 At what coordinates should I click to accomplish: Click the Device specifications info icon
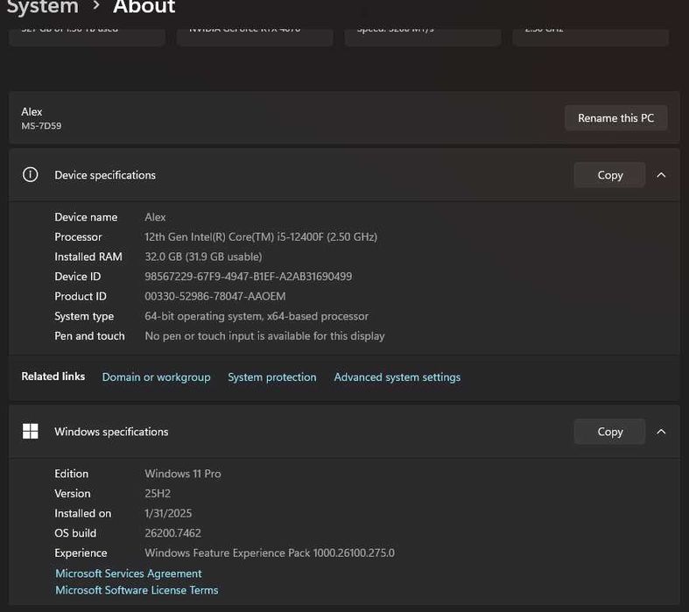[x=31, y=175]
